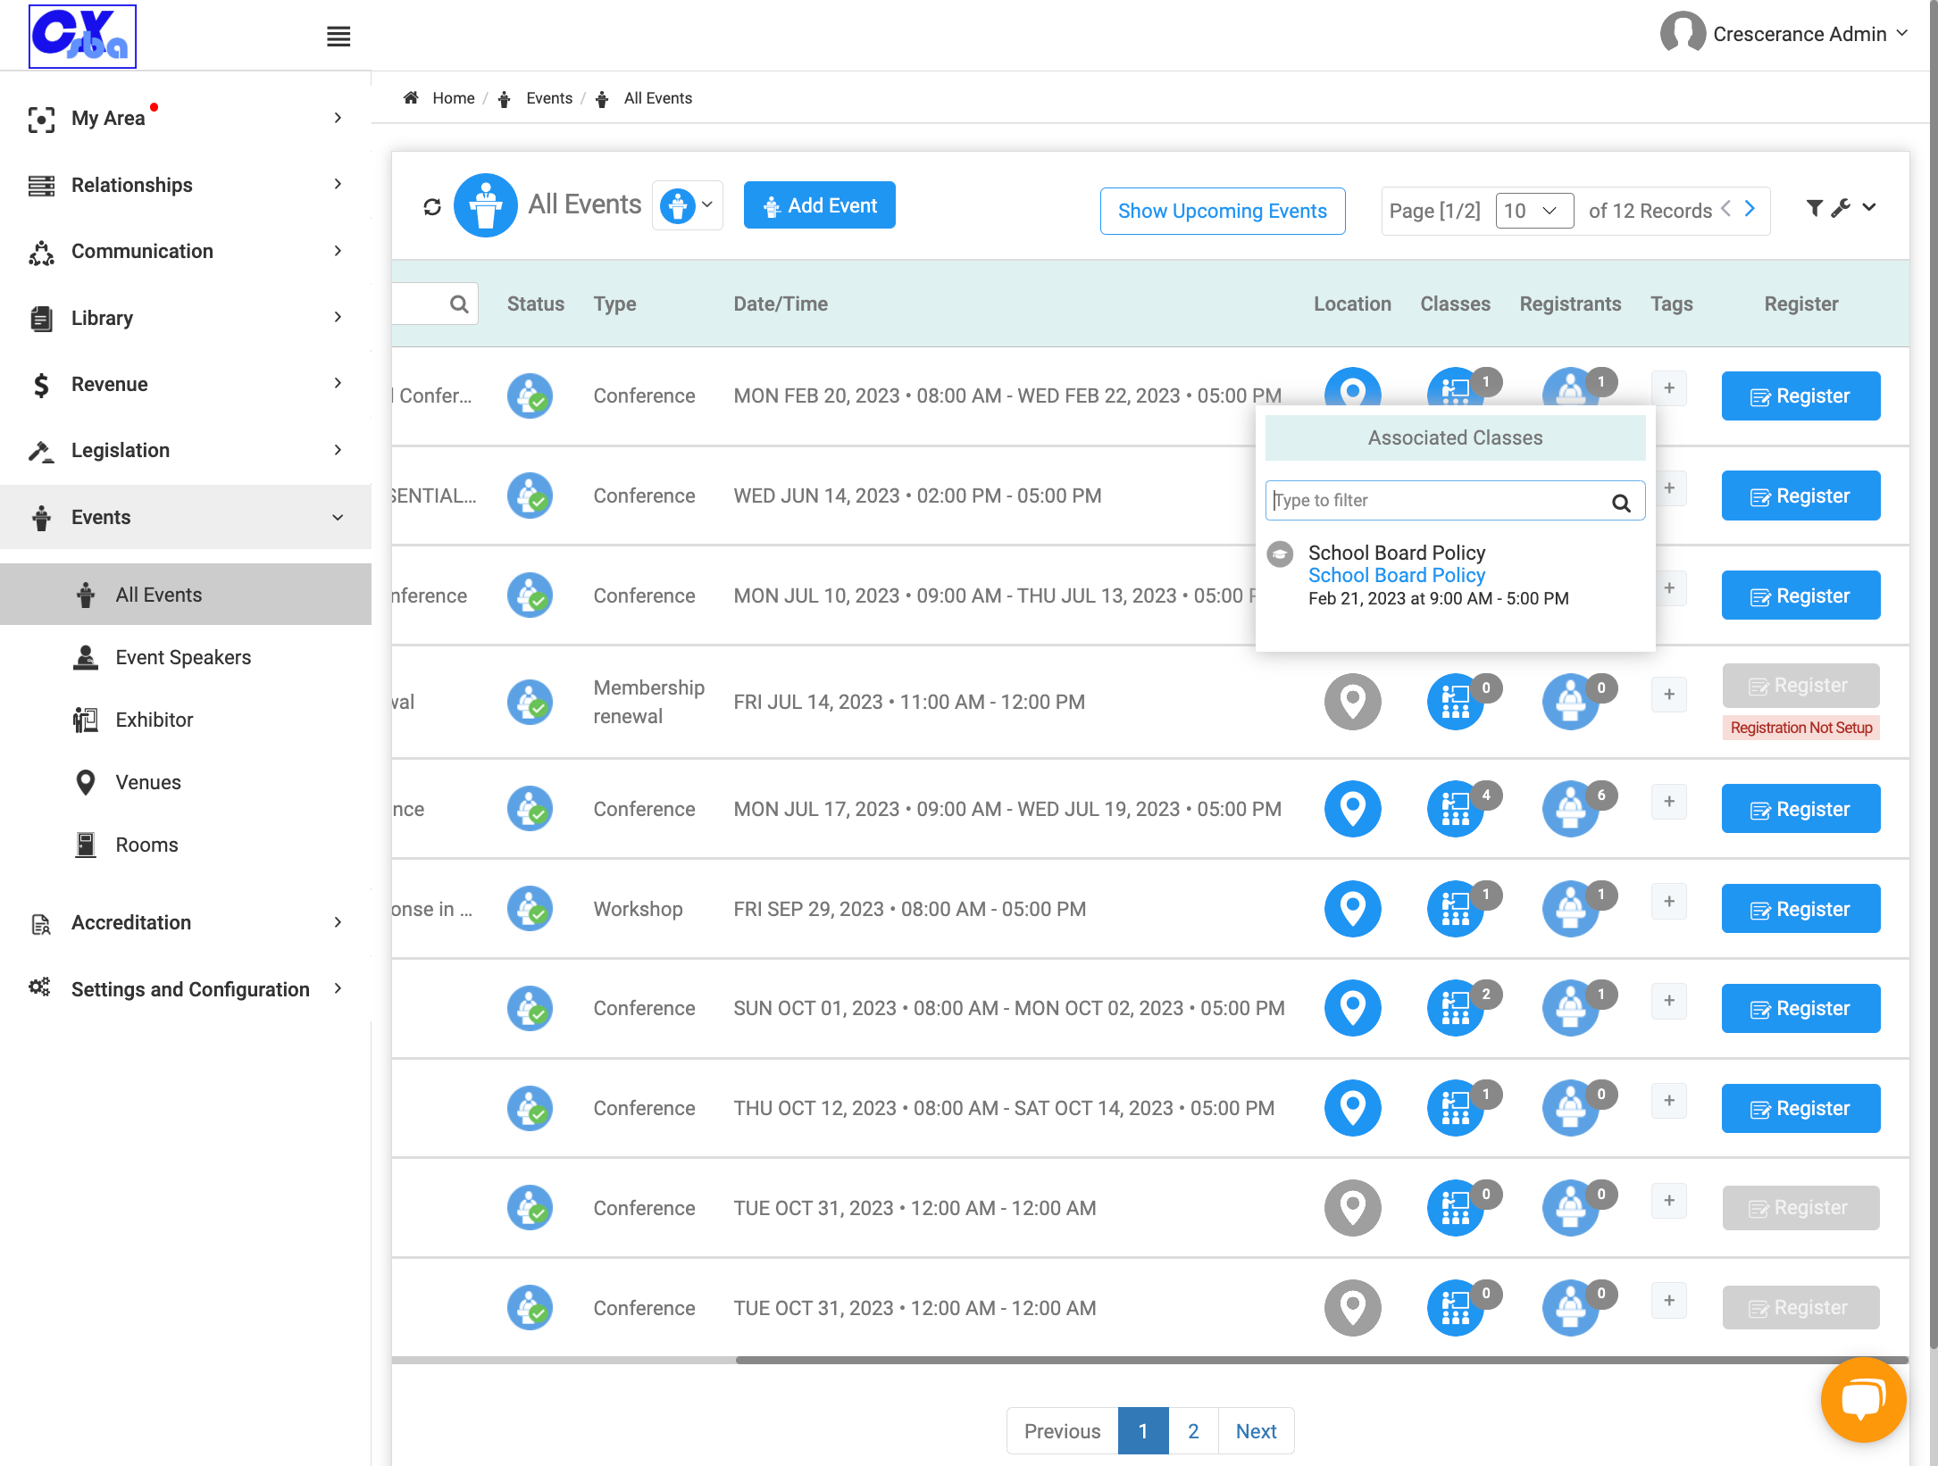Open School Board Policy class link
Image resolution: width=1938 pixels, height=1466 pixels.
coord(1397,576)
